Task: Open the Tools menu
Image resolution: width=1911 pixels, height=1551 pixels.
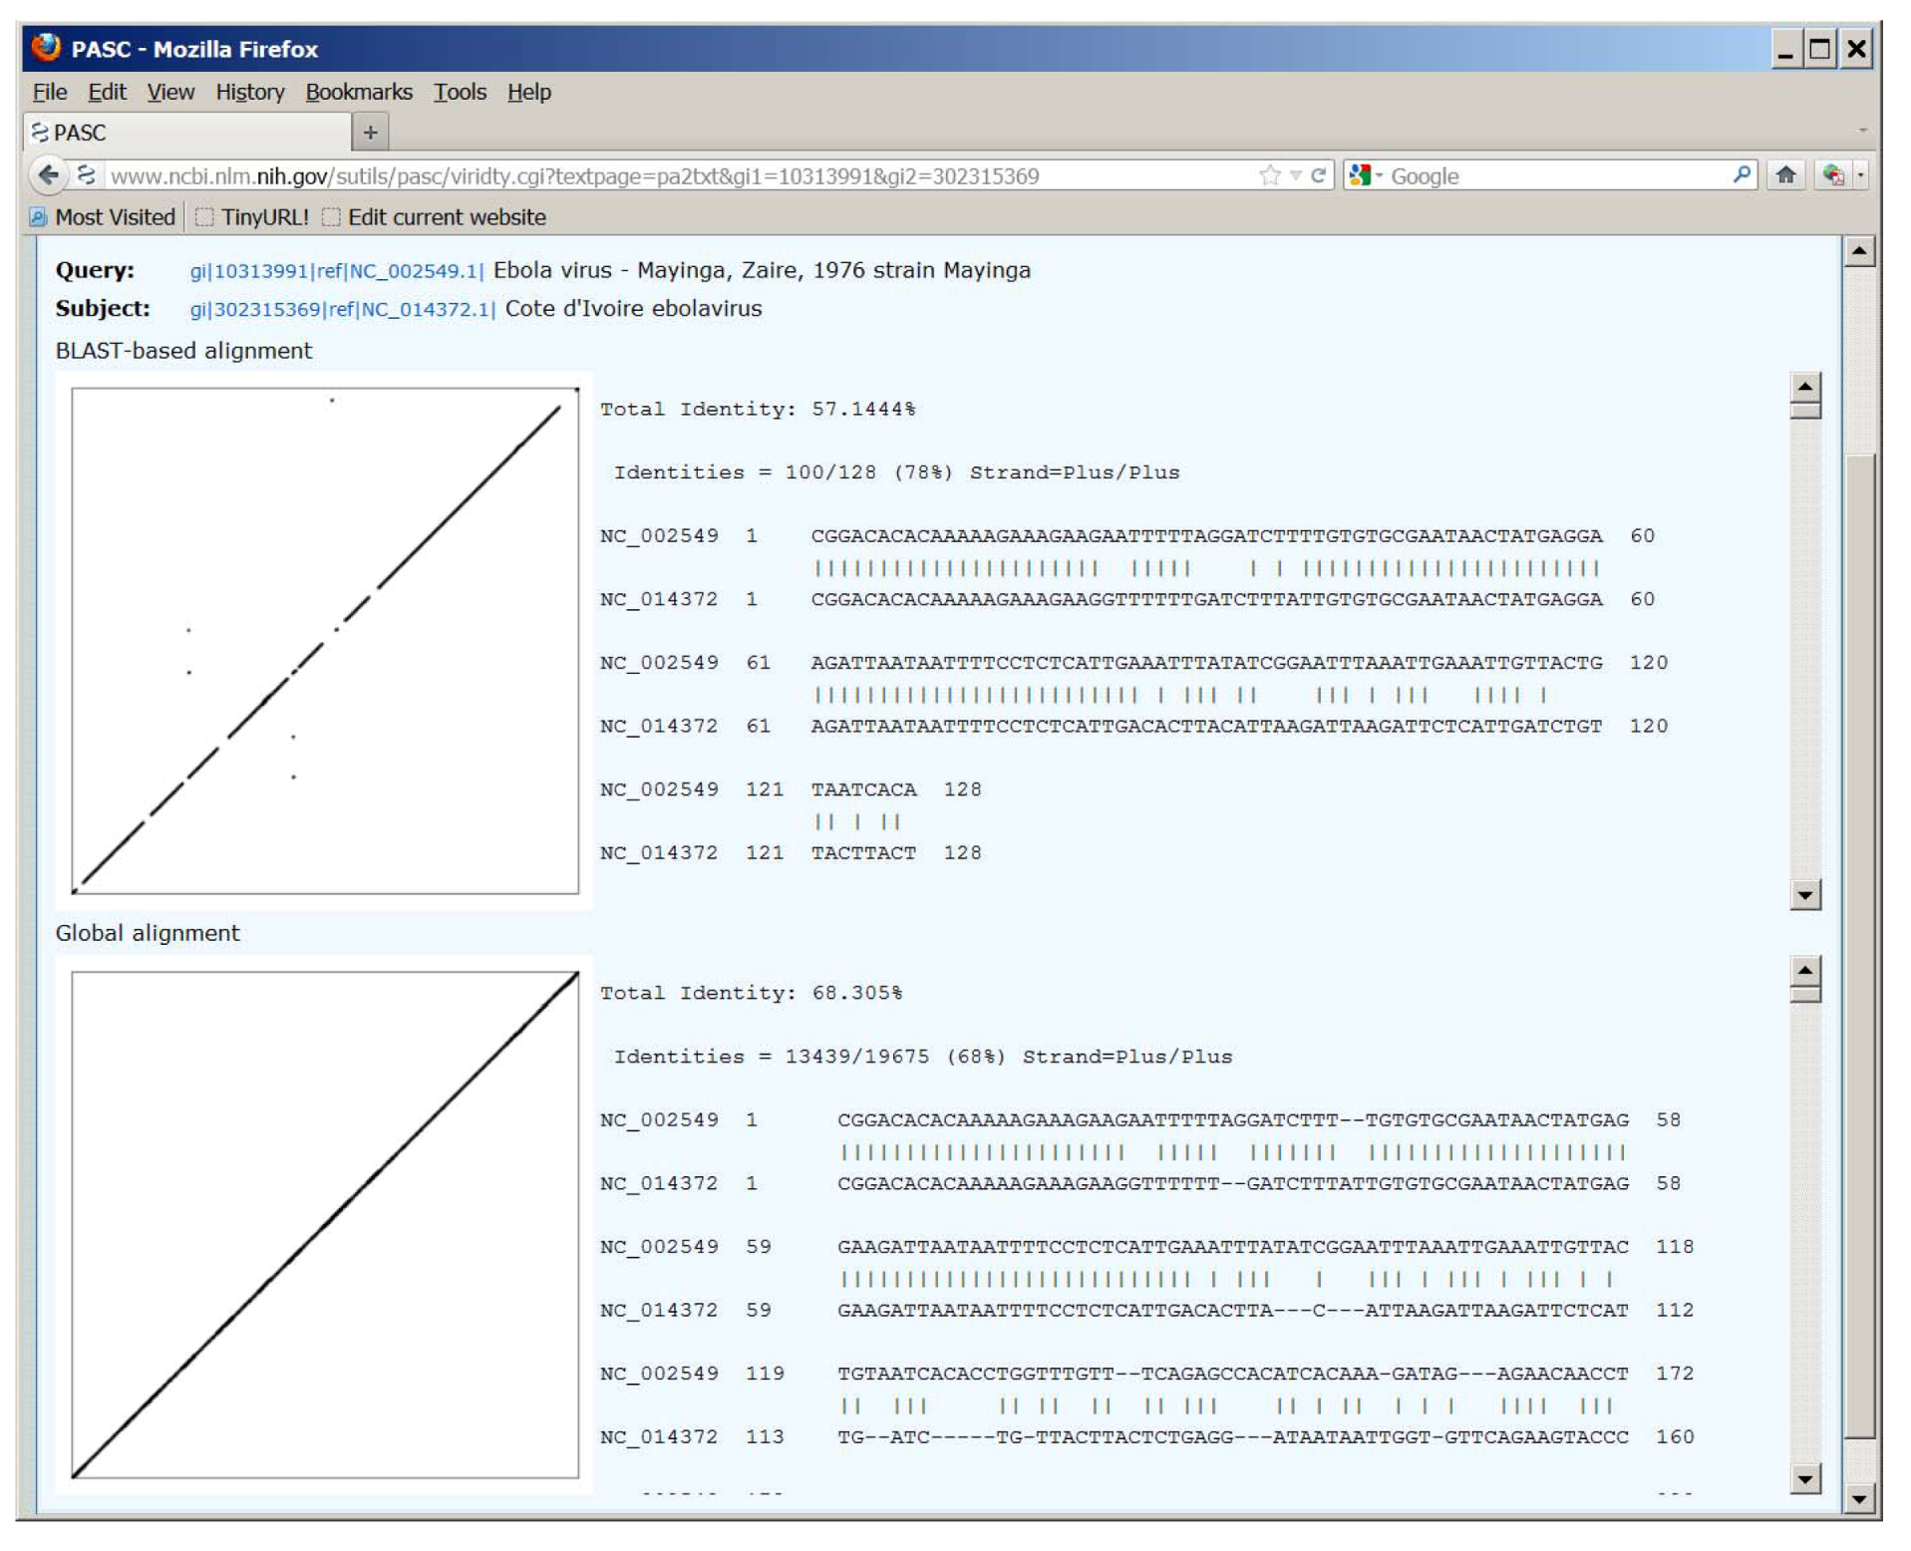Action: [x=459, y=92]
